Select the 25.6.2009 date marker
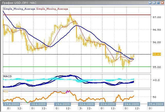Viewport: 165px width, 112px height. [155, 104]
